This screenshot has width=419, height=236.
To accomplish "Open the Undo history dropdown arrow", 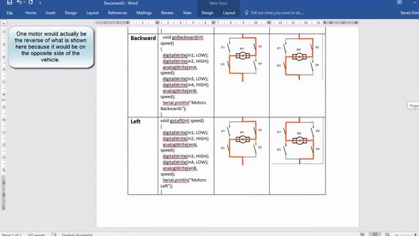I will [24, 3].
